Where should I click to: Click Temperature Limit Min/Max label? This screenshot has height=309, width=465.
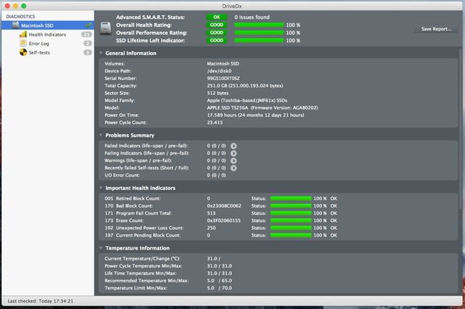tap(136, 288)
